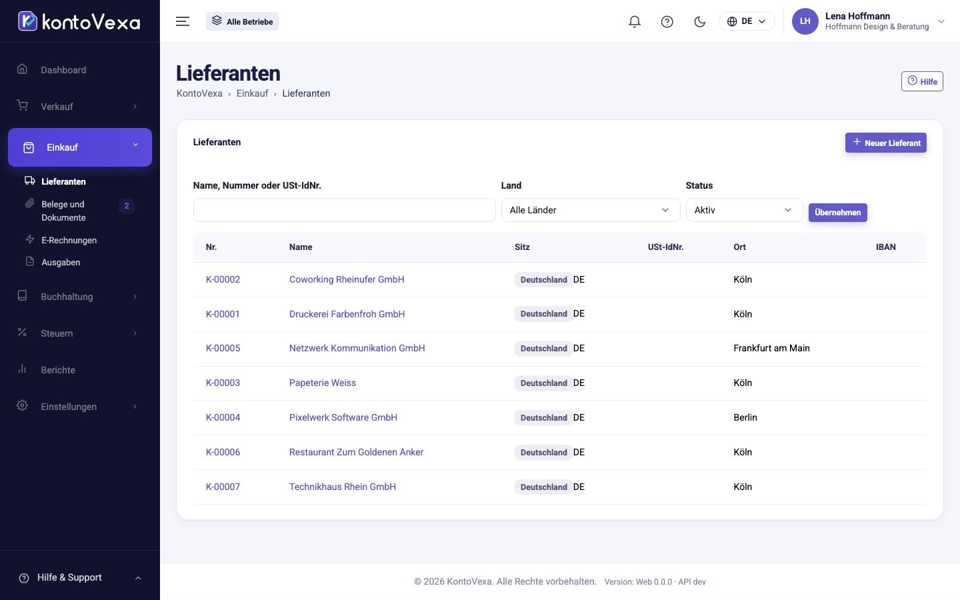The image size is (960, 600).
Task: Focus the Name, Nummer oder USt-IdNr. field
Action: [344, 210]
